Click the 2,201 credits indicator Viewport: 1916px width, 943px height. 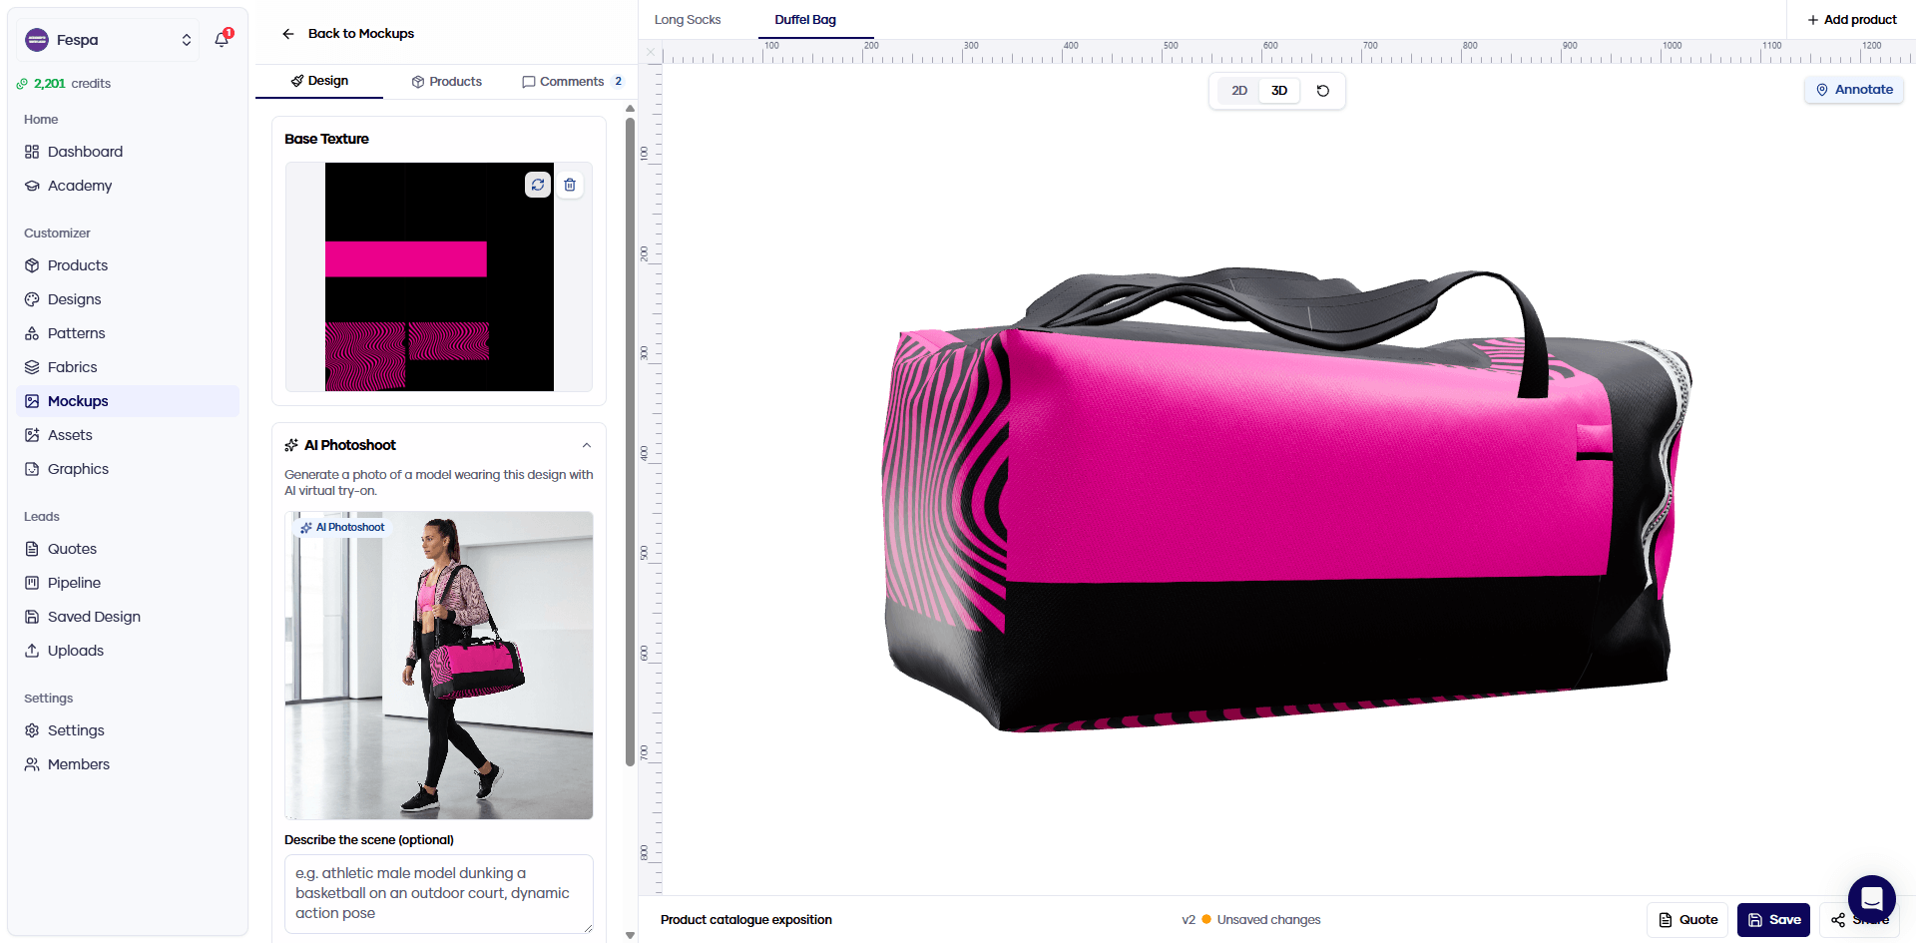pos(64,84)
